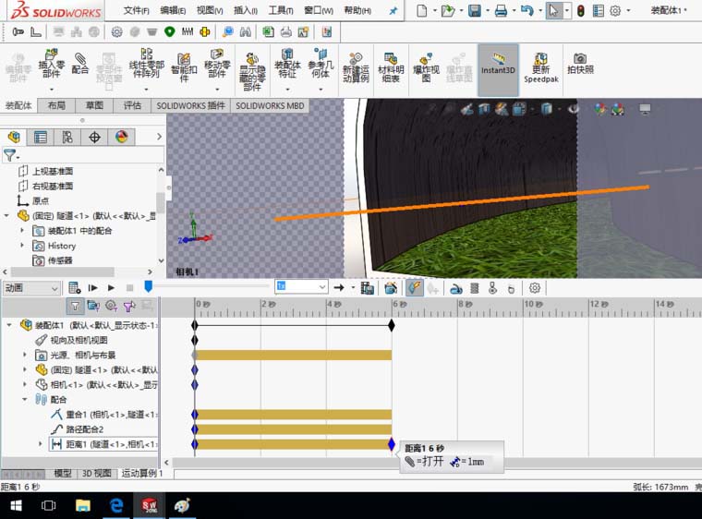Switch to the 3D 视图 bottom tab

coord(97,474)
